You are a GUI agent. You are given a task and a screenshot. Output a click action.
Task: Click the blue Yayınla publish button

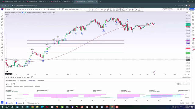192,9
